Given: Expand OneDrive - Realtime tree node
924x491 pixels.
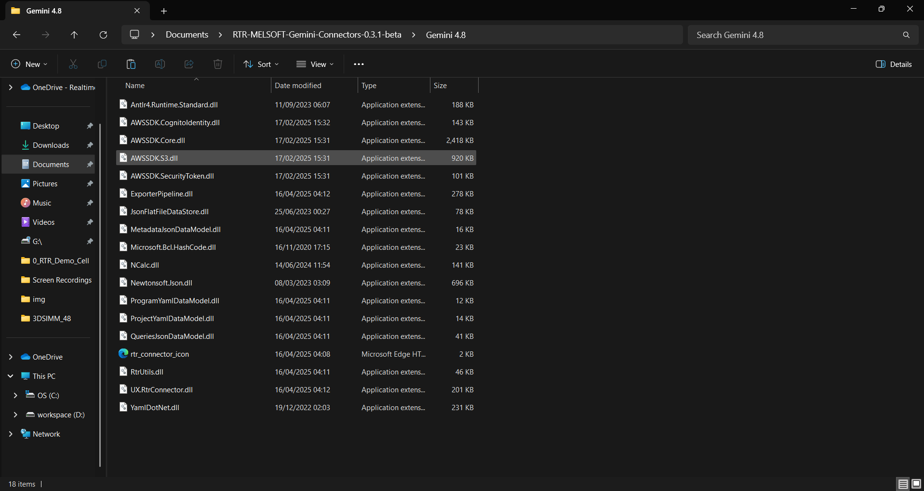Looking at the screenshot, I should [x=11, y=87].
